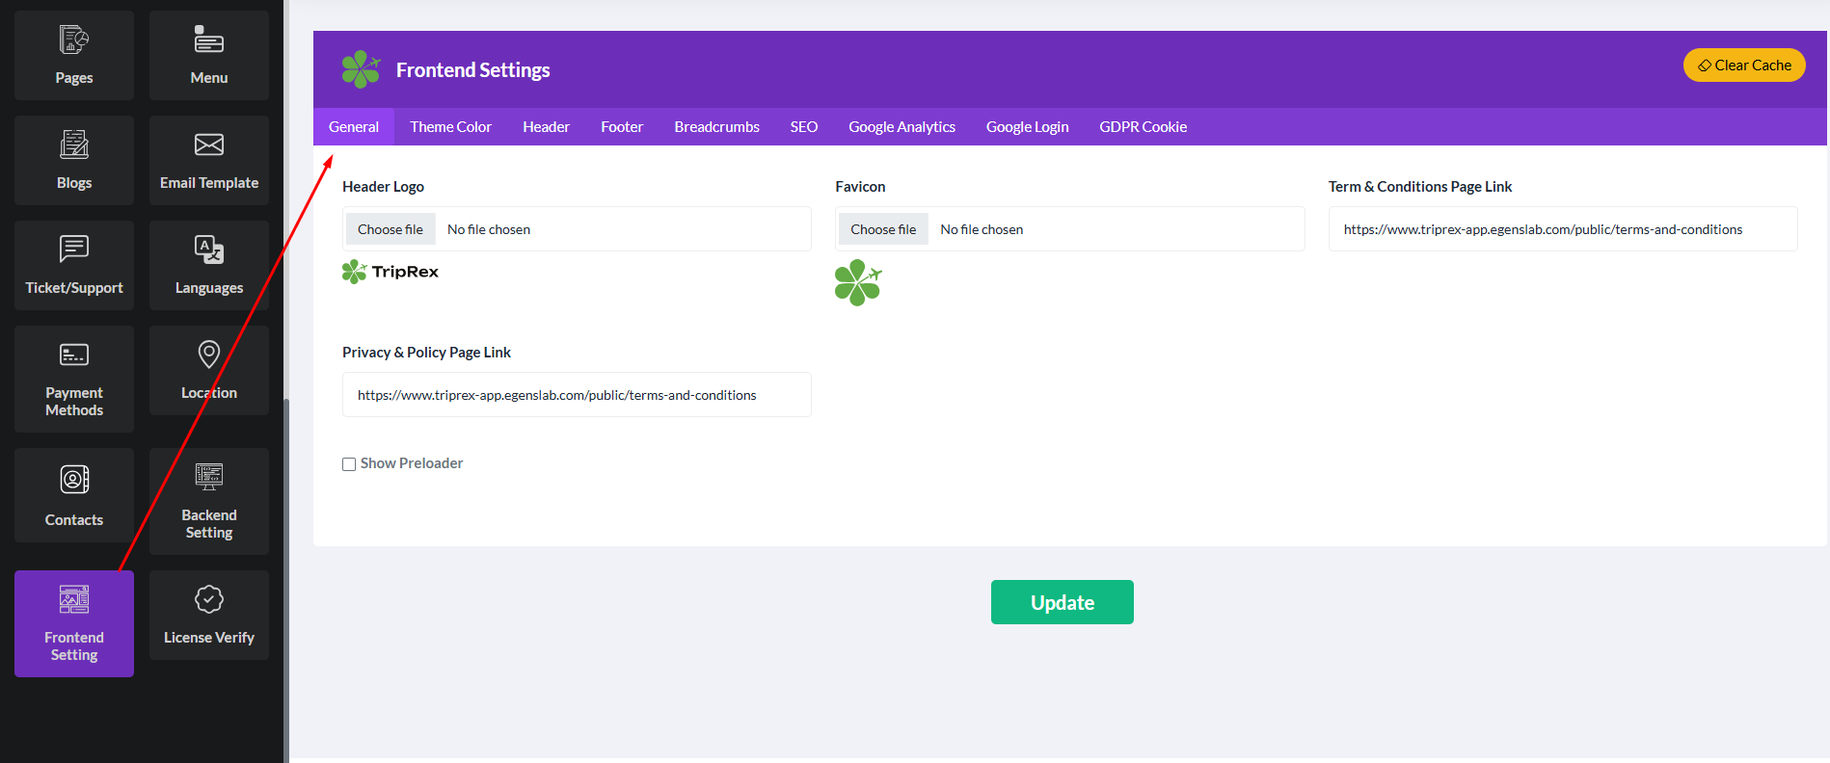The height and width of the screenshot is (763, 1830).
Task: Open the GDPR Cookie tab
Action: click(1143, 127)
